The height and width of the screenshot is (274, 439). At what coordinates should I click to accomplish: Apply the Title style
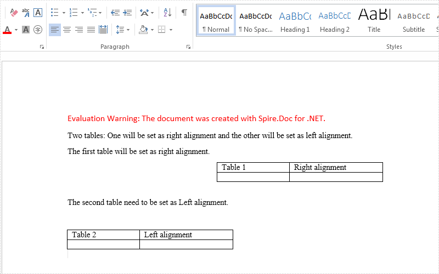coord(374,20)
